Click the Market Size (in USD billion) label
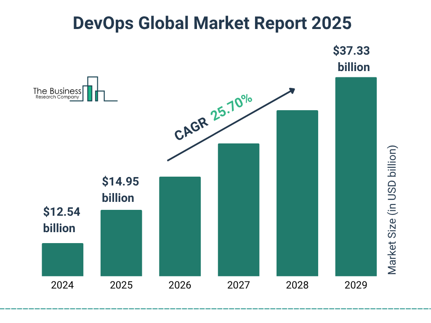431x323 pixels. [x=393, y=210]
